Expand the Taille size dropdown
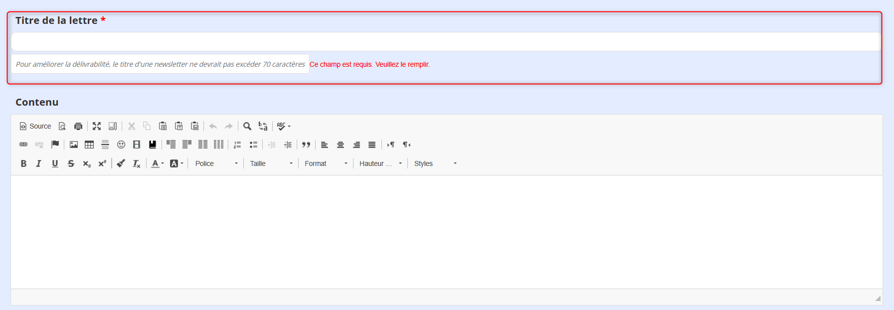Viewport: 894px width, 310px height. click(271, 163)
